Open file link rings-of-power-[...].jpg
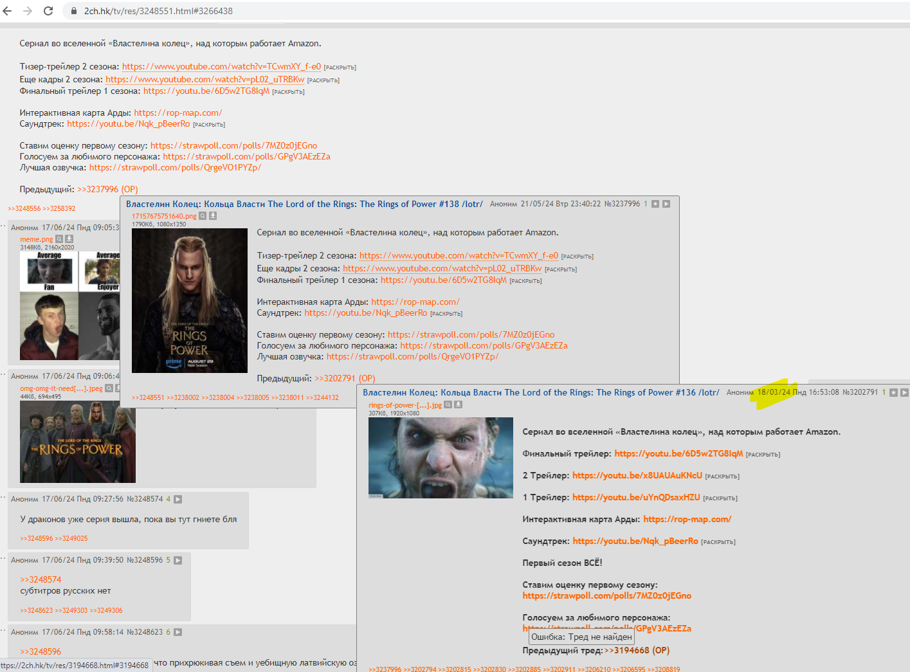 [405, 405]
